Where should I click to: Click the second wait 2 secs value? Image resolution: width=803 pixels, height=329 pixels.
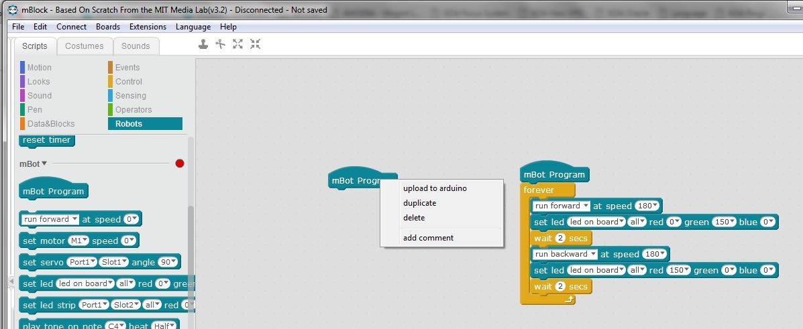pyautogui.click(x=560, y=287)
